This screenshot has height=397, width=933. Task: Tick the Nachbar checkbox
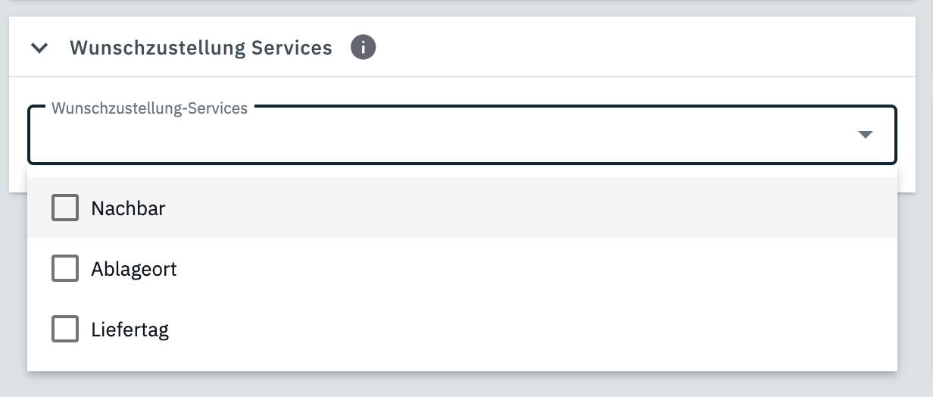[x=65, y=208]
